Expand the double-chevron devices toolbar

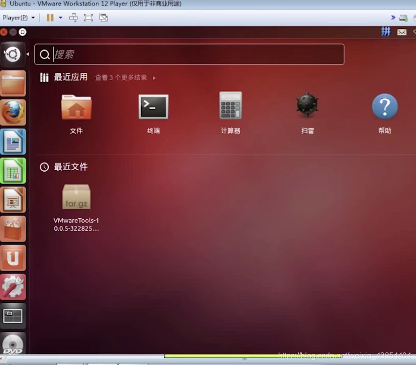coord(393,18)
